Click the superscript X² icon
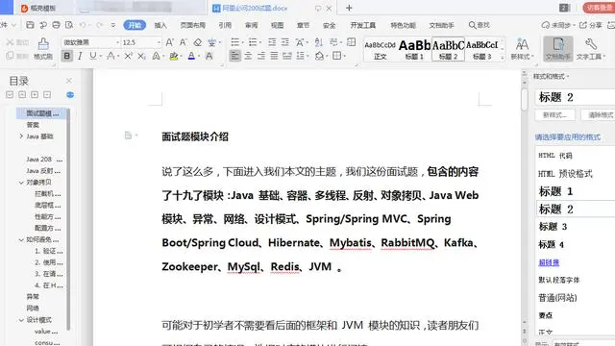 128,56
